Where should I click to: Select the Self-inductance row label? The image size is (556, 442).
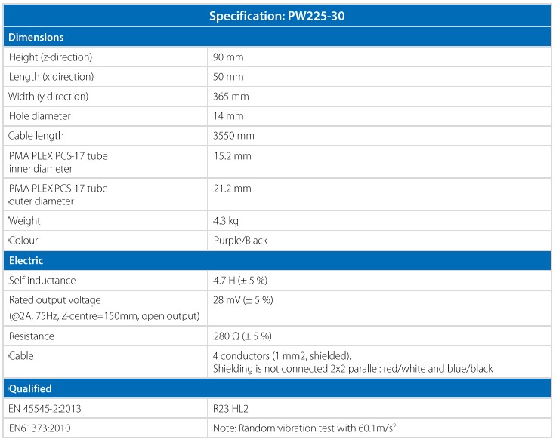click(x=42, y=280)
